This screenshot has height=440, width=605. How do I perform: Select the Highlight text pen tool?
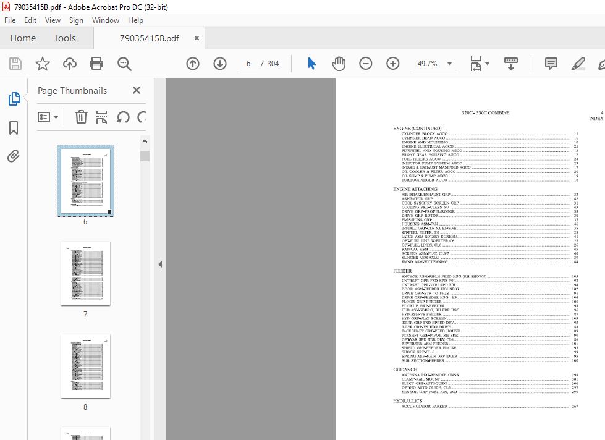pos(578,64)
